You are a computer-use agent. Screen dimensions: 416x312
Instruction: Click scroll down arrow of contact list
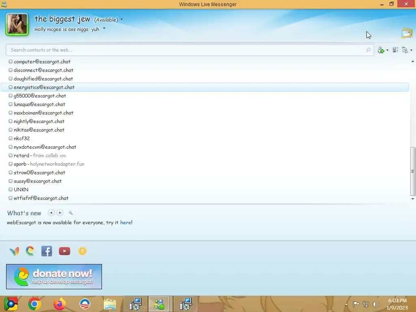tap(413, 199)
